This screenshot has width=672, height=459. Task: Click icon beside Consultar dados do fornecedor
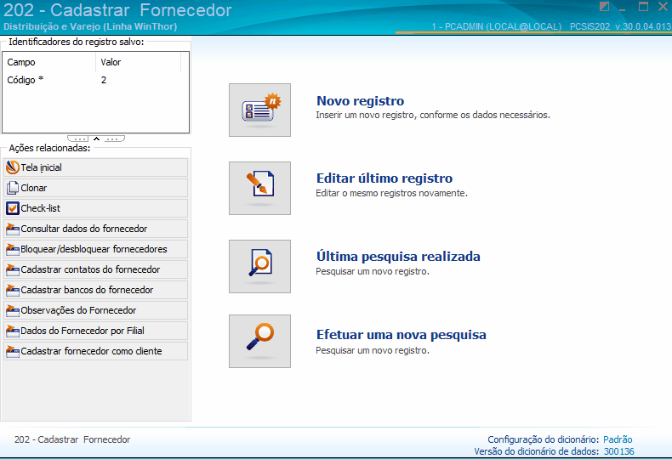[13, 229]
